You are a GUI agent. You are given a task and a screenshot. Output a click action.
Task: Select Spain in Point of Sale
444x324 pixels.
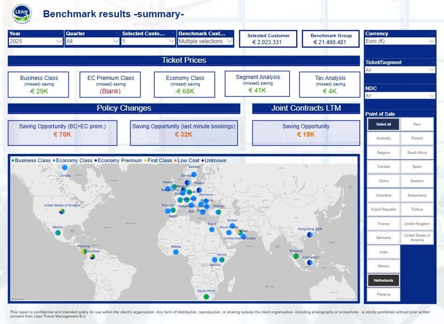click(x=417, y=166)
